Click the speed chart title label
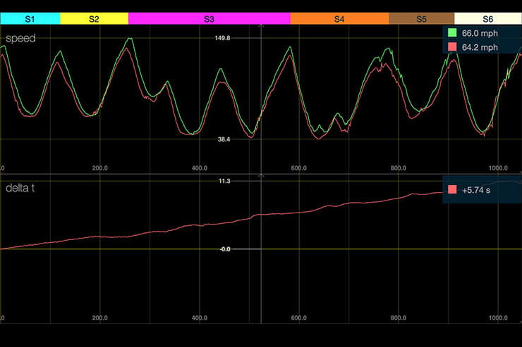 coord(20,39)
